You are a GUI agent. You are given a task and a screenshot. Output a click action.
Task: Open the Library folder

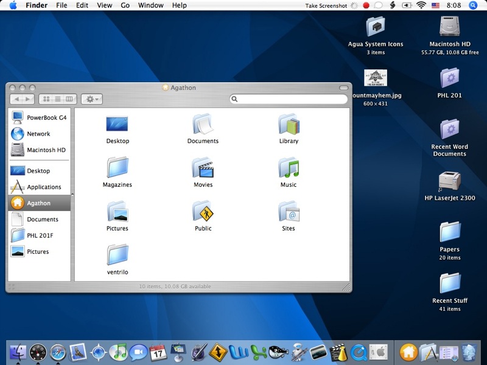coord(289,124)
